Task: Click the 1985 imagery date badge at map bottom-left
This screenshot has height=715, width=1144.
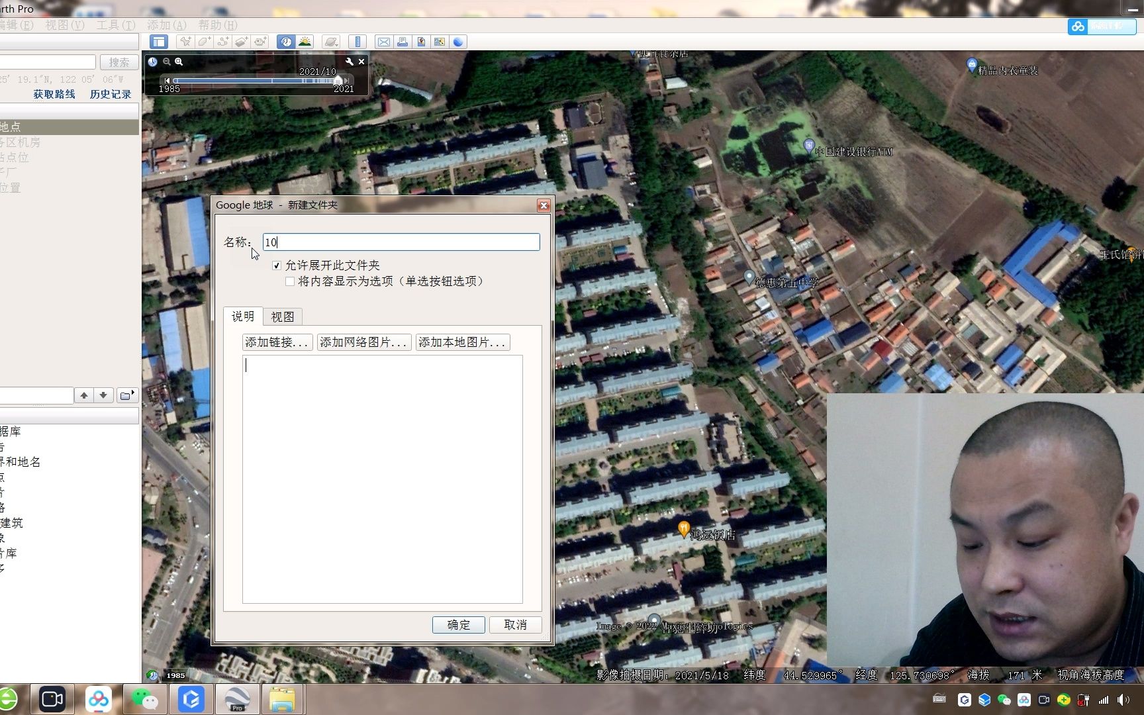Action: [x=175, y=675]
